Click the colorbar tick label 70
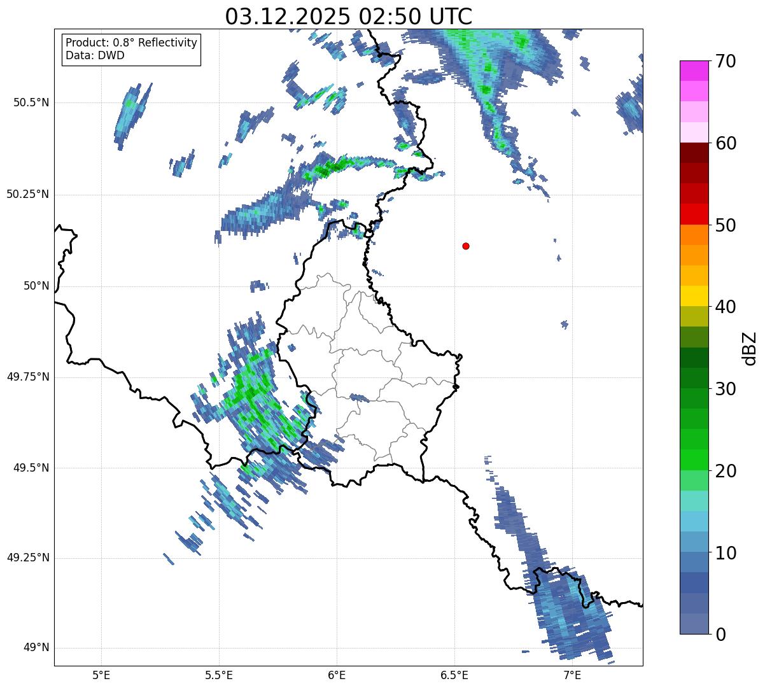Screen dimensions: 765x688 pyautogui.click(x=726, y=61)
